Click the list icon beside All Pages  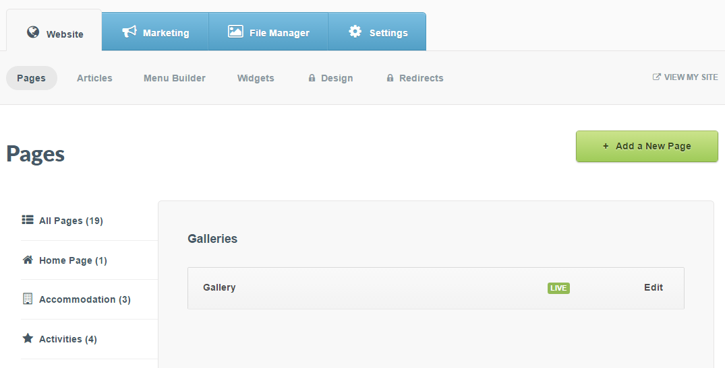click(x=28, y=219)
